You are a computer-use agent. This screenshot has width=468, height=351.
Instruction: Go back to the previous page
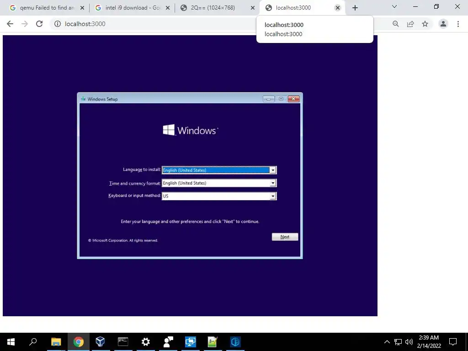[10, 24]
